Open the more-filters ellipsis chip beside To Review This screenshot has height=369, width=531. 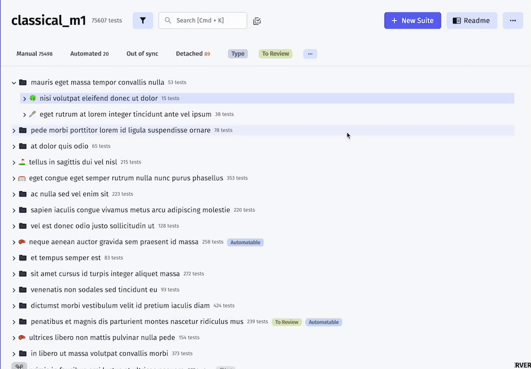click(x=310, y=54)
